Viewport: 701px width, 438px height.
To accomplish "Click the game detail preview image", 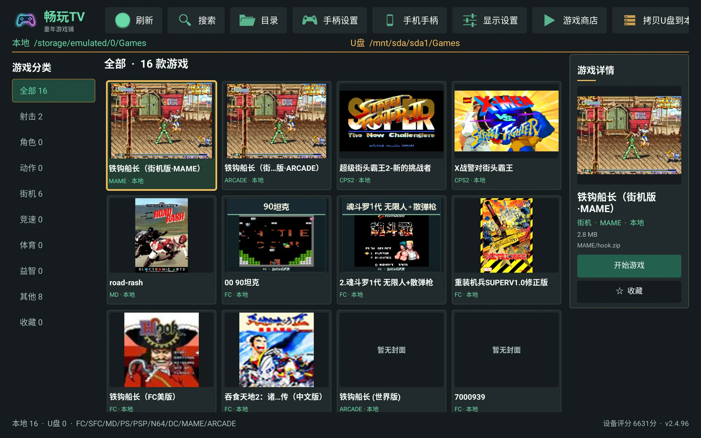I will [x=629, y=135].
